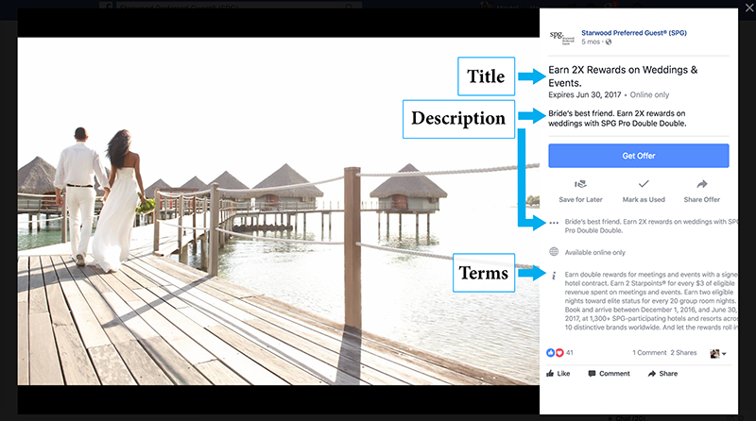Open the 1 Comment link
The image size is (756, 421).
(x=648, y=352)
